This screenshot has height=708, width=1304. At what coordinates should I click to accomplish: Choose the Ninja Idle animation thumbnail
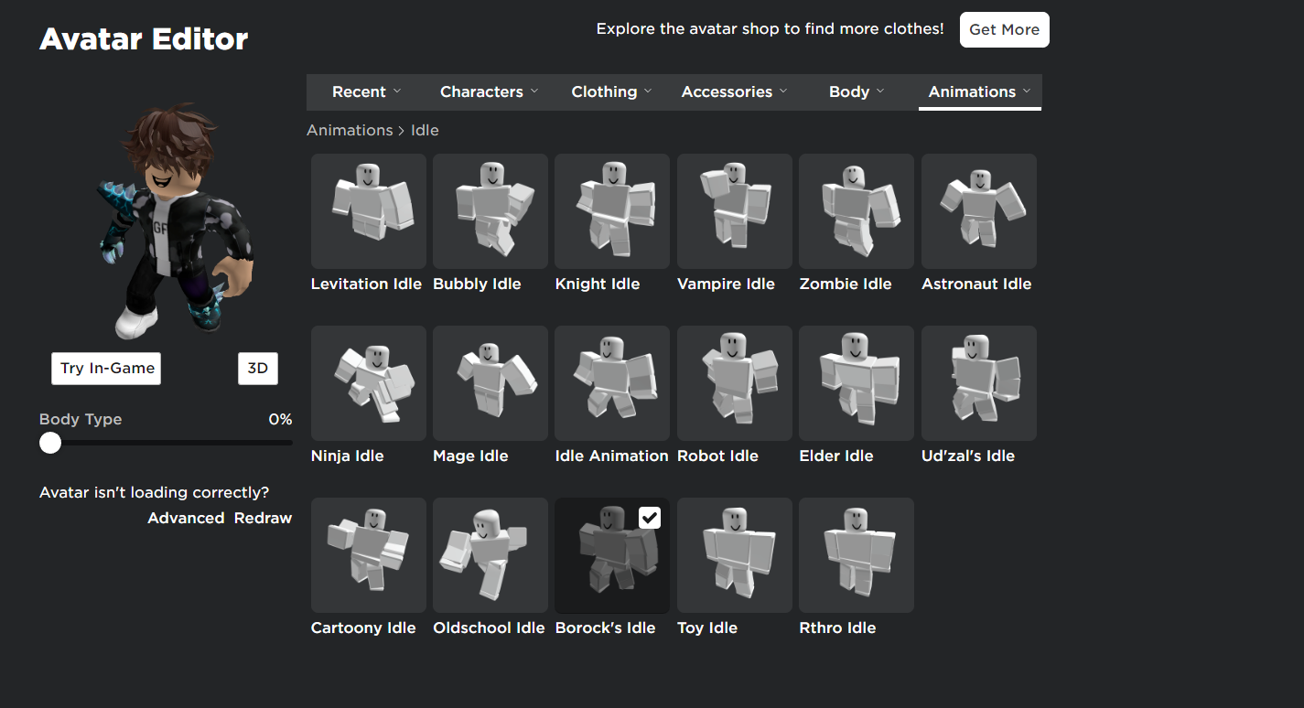point(368,383)
